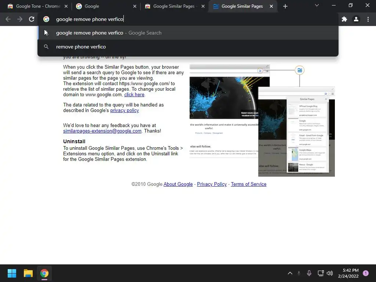Open the Windows Start menu

pyautogui.click(x=12, y=273)
